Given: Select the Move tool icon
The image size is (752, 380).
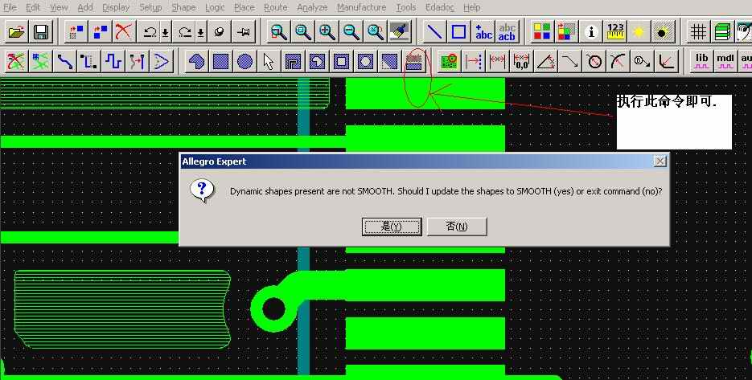Looking at the screenshot, I should click(76, 32).
